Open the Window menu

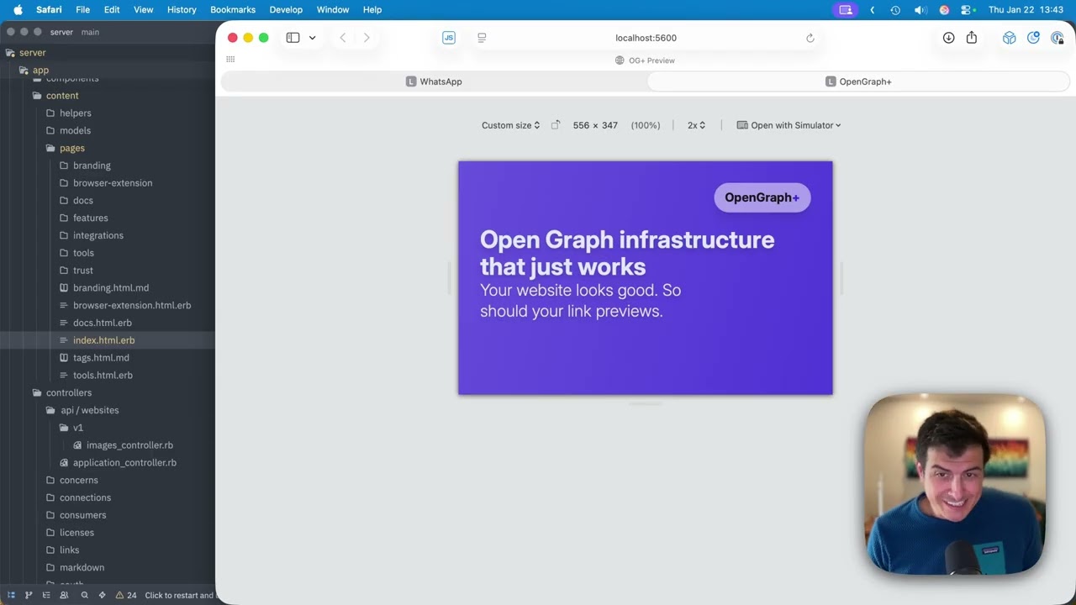point(333,9)
